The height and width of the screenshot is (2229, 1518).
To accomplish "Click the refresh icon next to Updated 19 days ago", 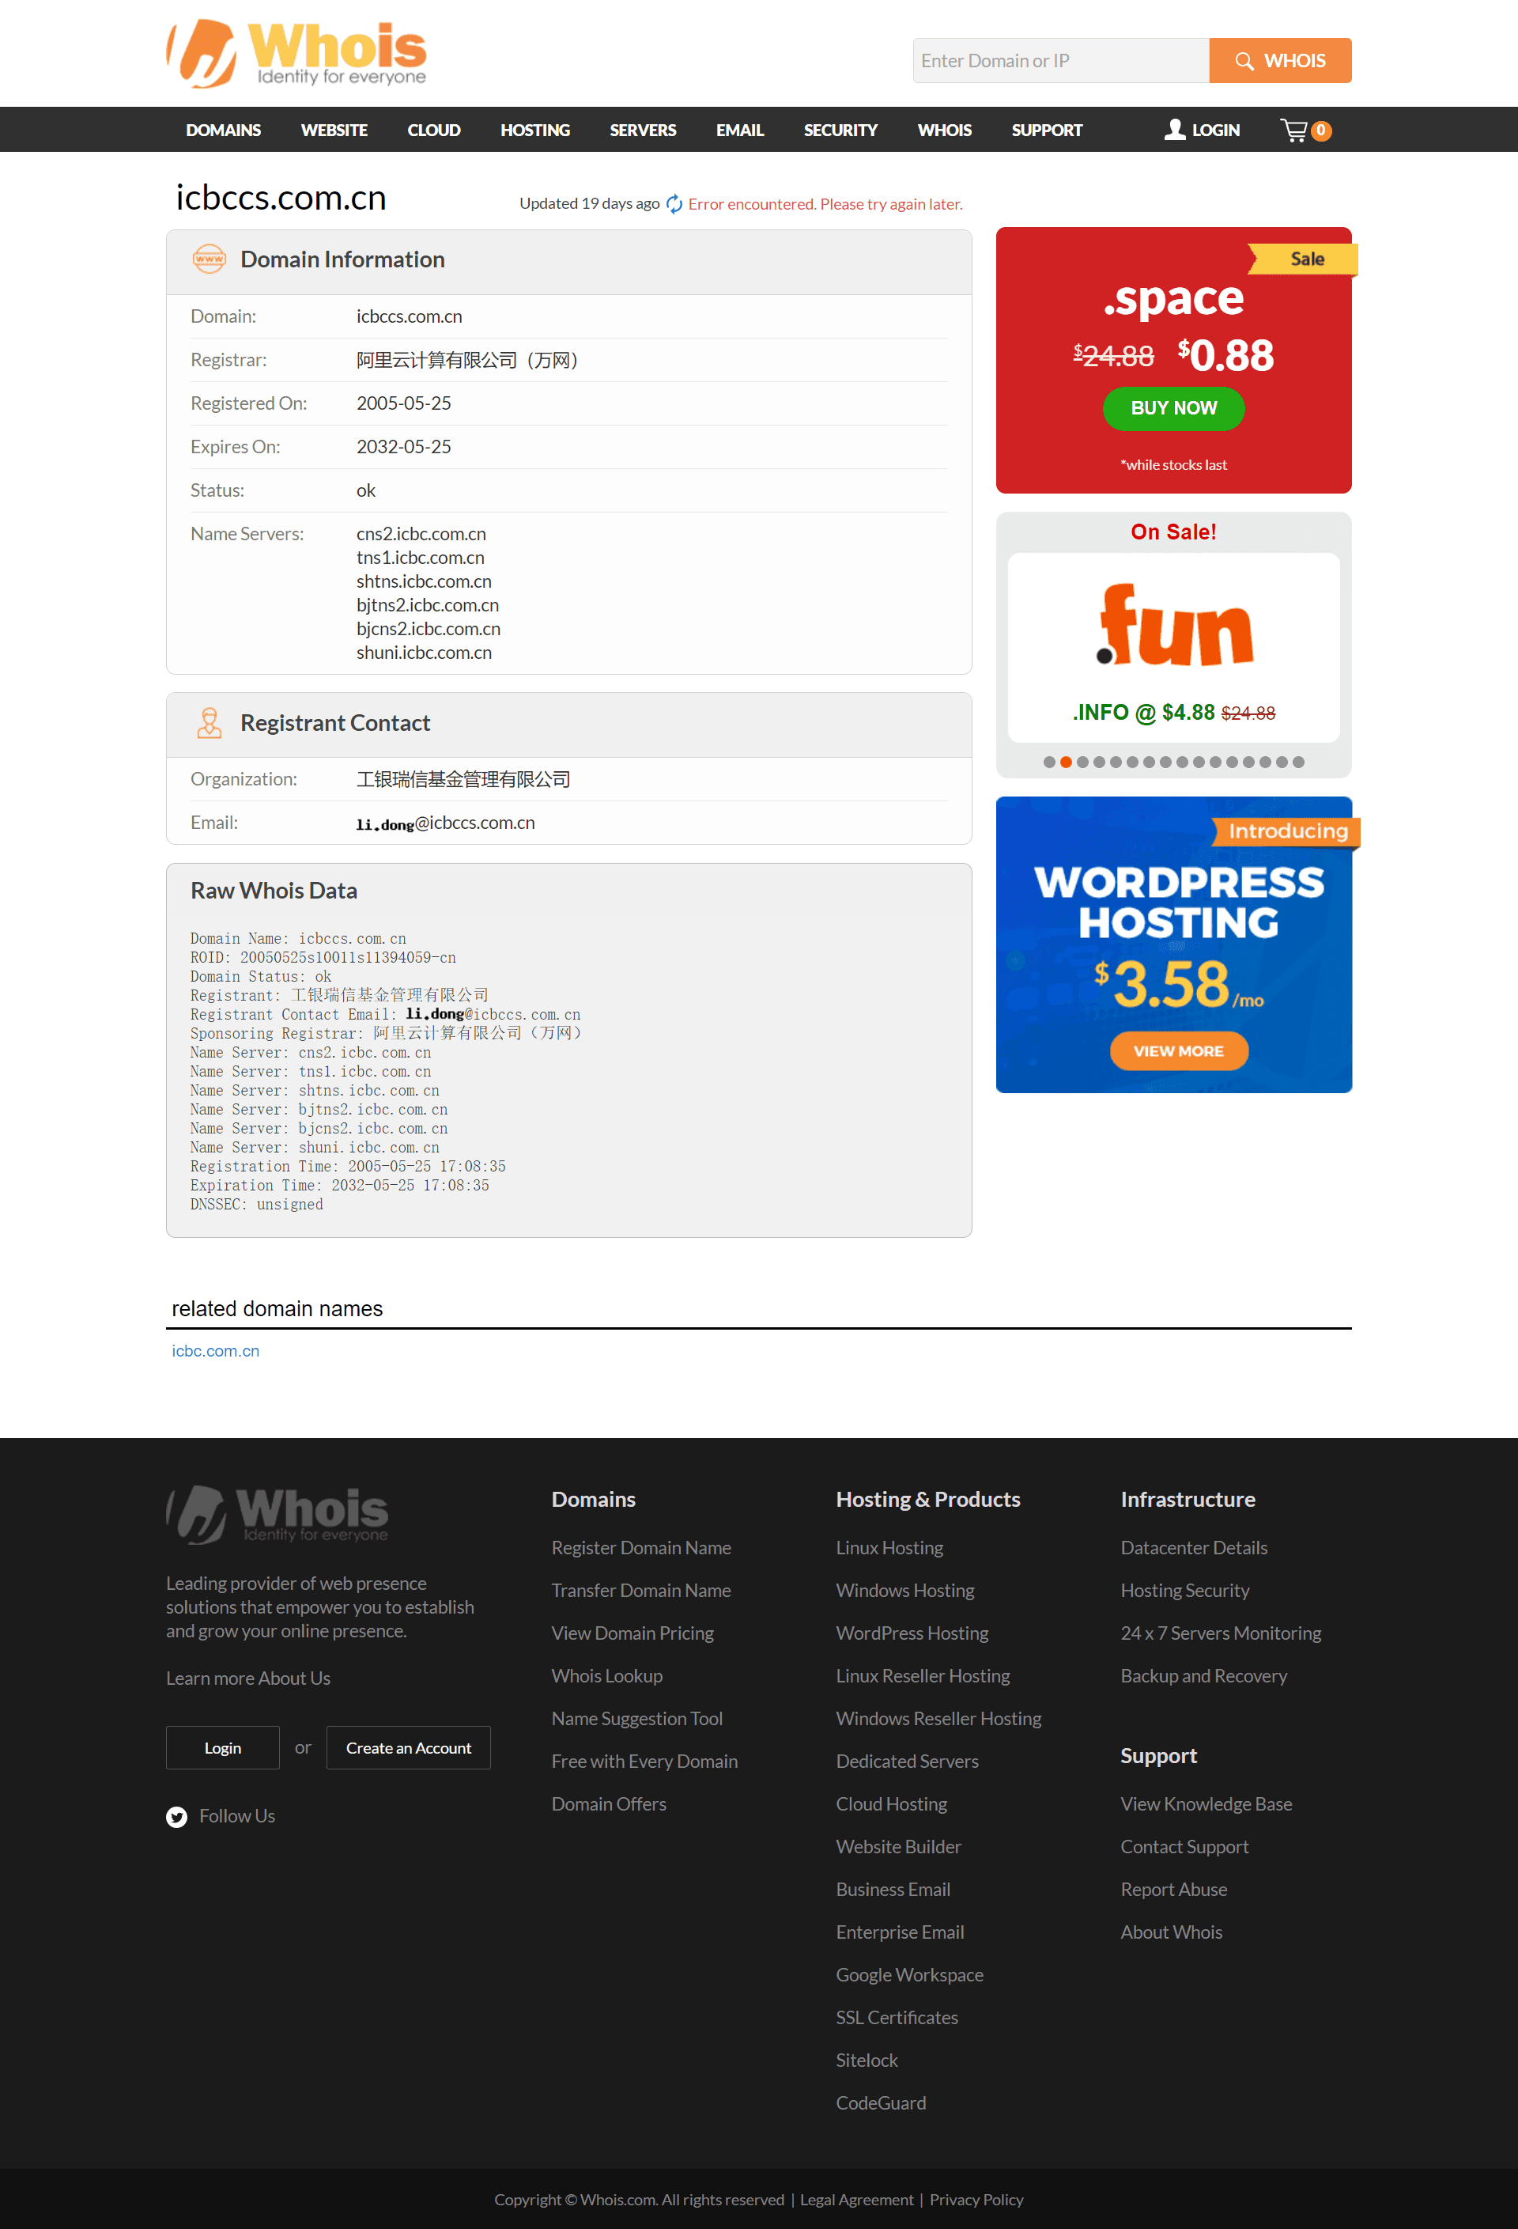I will pos(674,203).
